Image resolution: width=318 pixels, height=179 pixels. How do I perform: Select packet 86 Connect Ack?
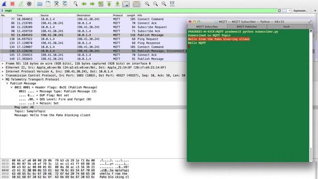click(x=93, y=23)
